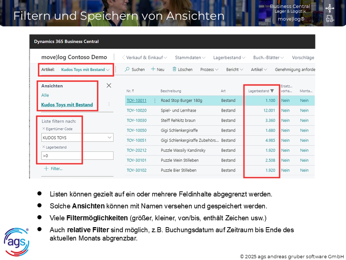346x260 pixels.
Task: Close the Ansichten filter pane
Action: [109, 86]
